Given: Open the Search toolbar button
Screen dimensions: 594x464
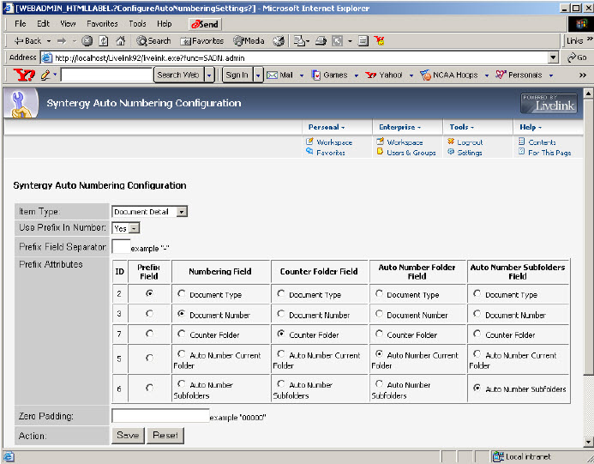Looking at the screenshot, I should tap(154, 40).
